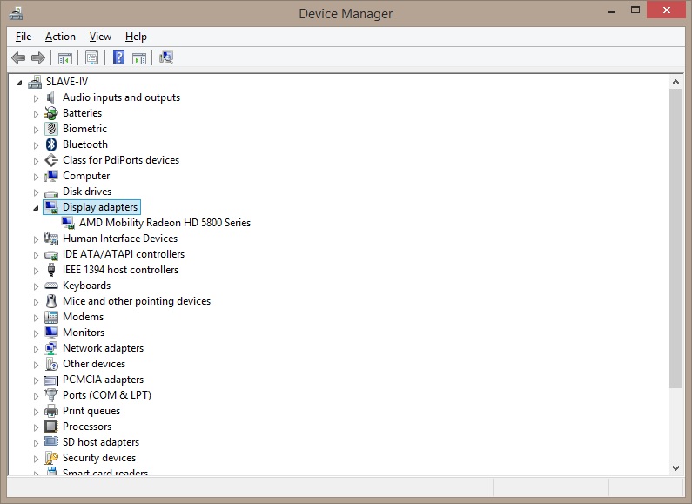Click the Processors chip icon
Image resolution: width=692 pixels, height=504 pixels.
51,427
